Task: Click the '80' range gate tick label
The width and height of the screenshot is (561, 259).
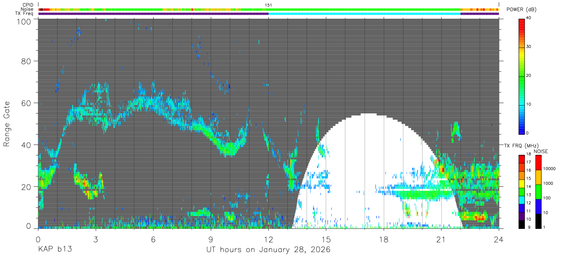Action: pos(27,61)
